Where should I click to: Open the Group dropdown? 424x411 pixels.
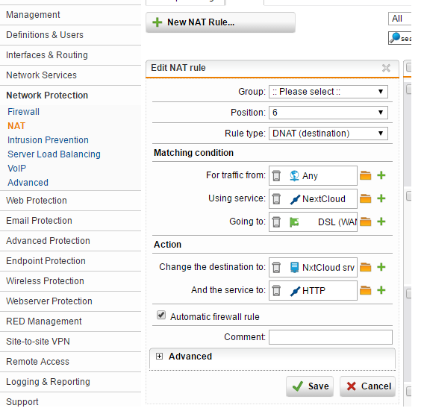(x=328, y=92)
